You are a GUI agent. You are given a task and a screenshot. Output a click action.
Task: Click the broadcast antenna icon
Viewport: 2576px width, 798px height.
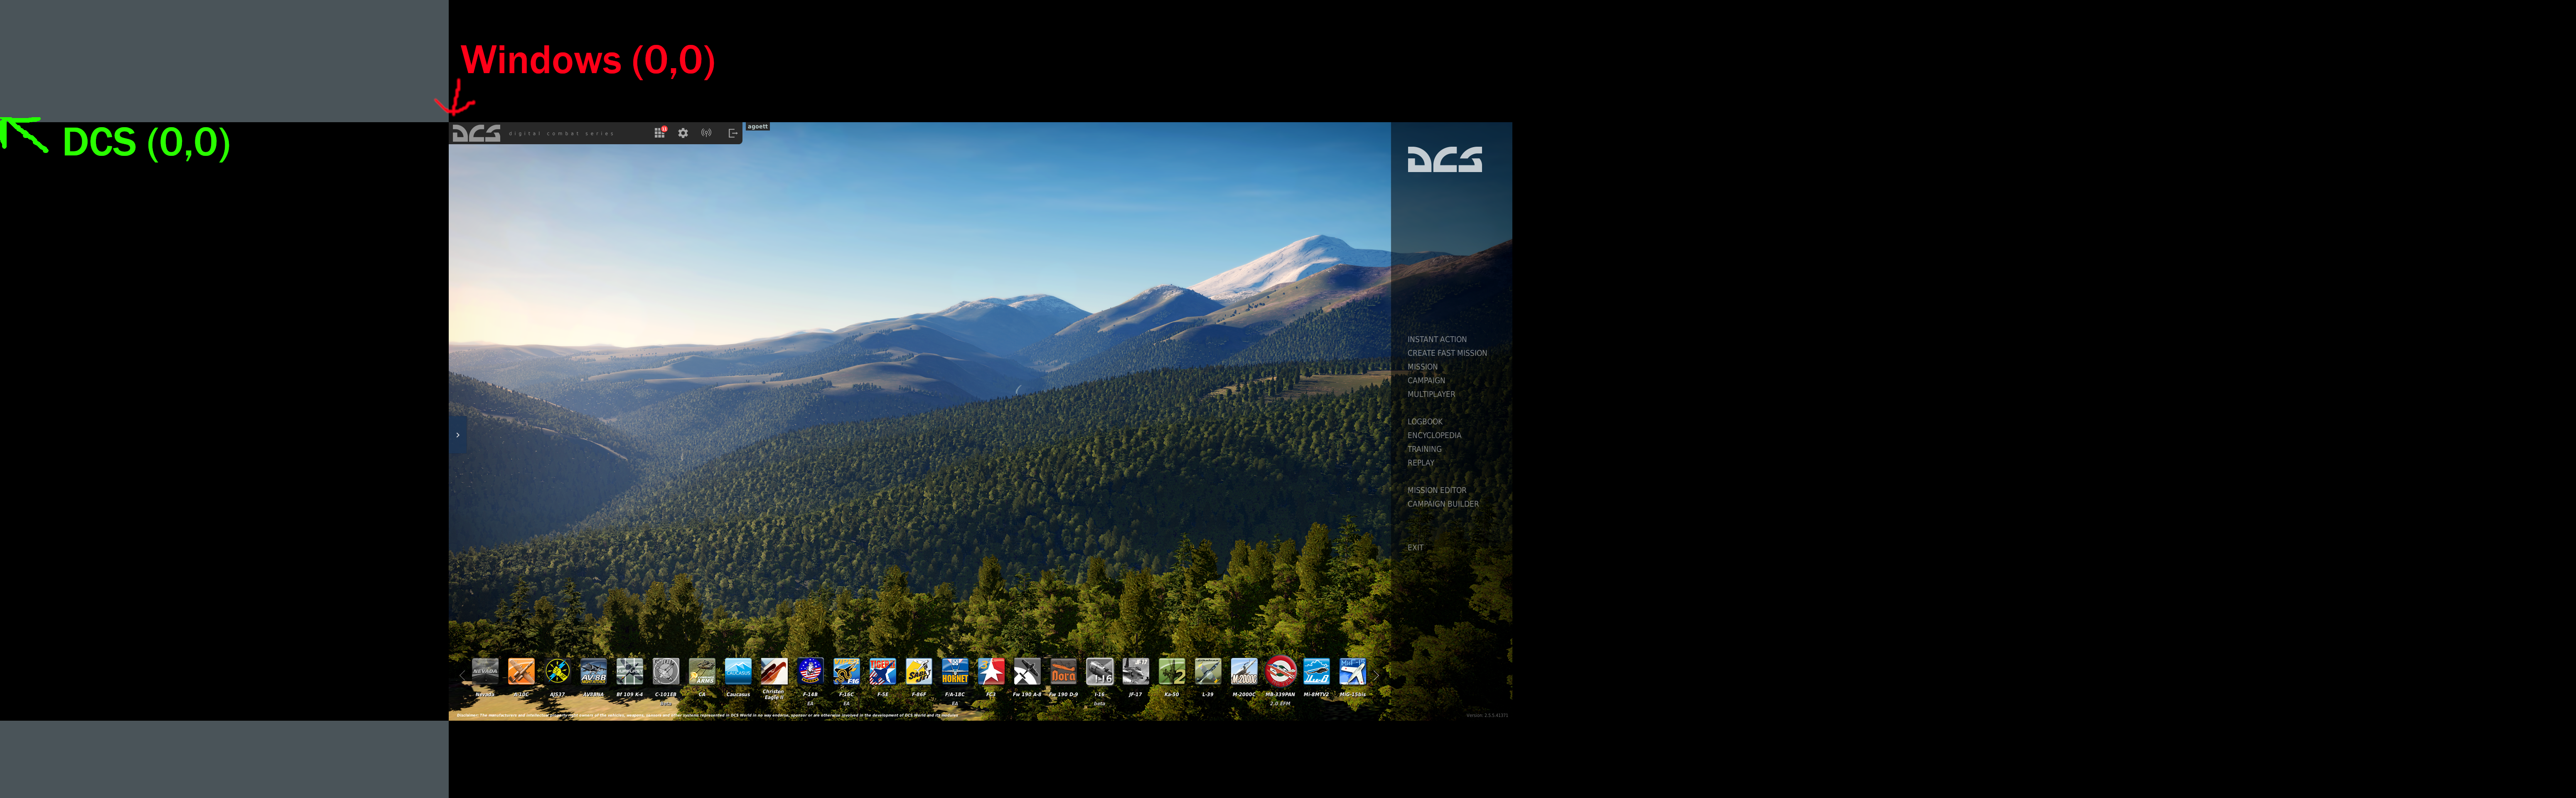(706, 133)
